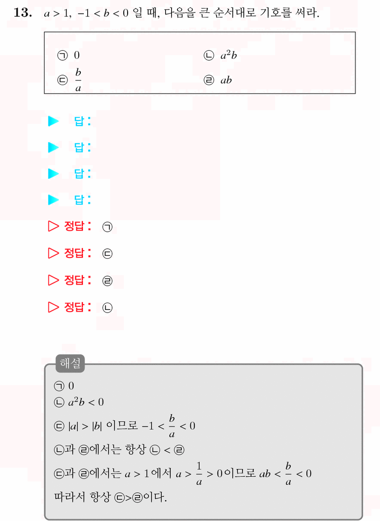The image size is (380, 521).
Task: Select circled ㉡ option a²b in the box
Action: click(x=220, y=55)
